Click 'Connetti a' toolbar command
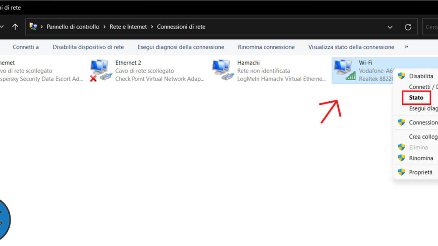Image resolution: width=438 pixels, height=246 pixels. pos(26,47)
